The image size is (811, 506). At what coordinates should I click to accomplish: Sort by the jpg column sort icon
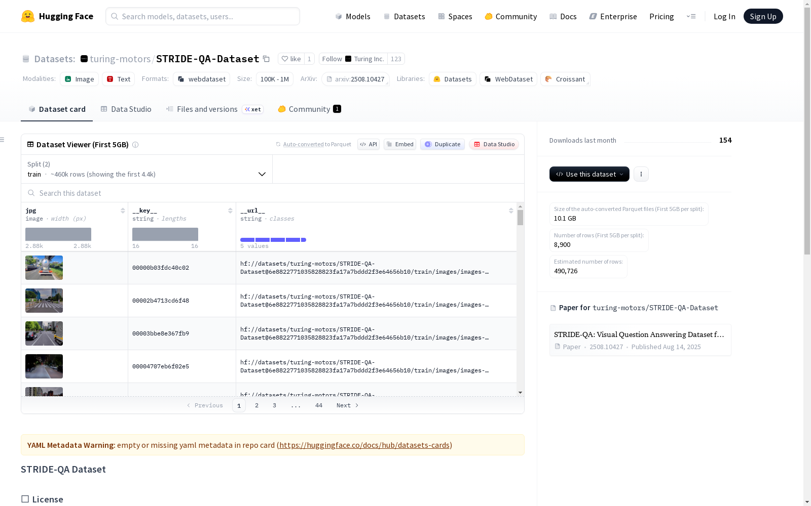(123, 210)
